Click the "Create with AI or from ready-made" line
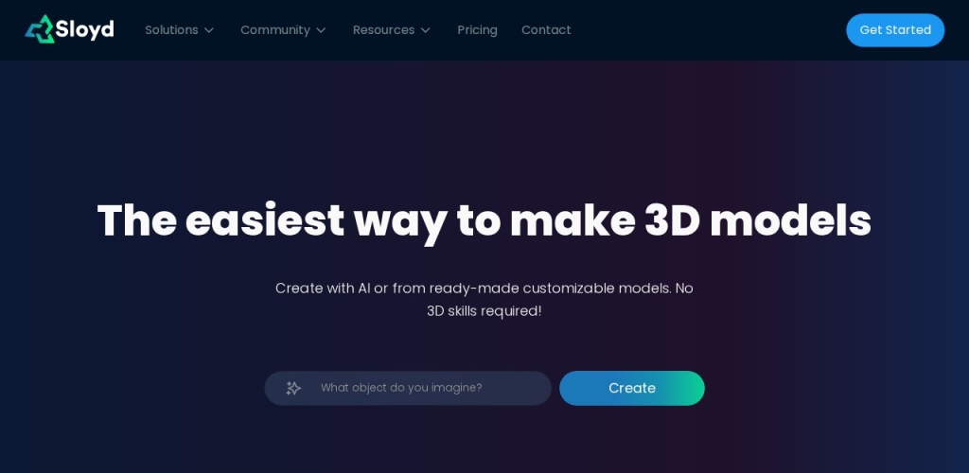Viewport: 969px width, 473px height. tap(484, 288)
